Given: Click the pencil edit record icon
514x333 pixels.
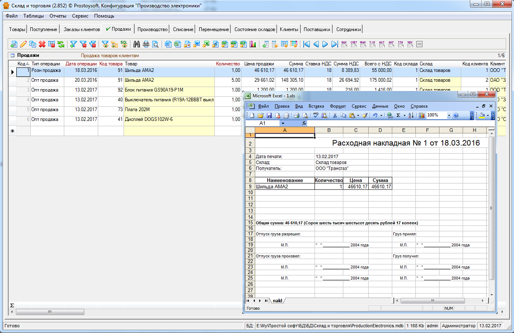Looking at the screenshot, I should (23, 44).
